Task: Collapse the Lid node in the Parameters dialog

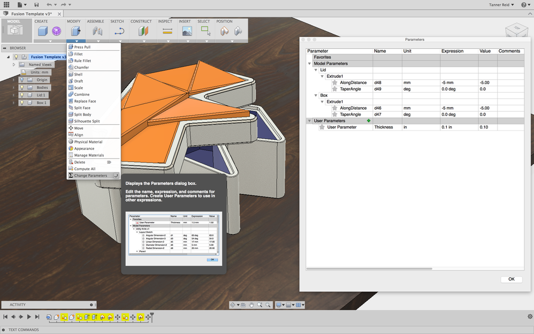Action: pyautogui.click(x=316, y=69)
